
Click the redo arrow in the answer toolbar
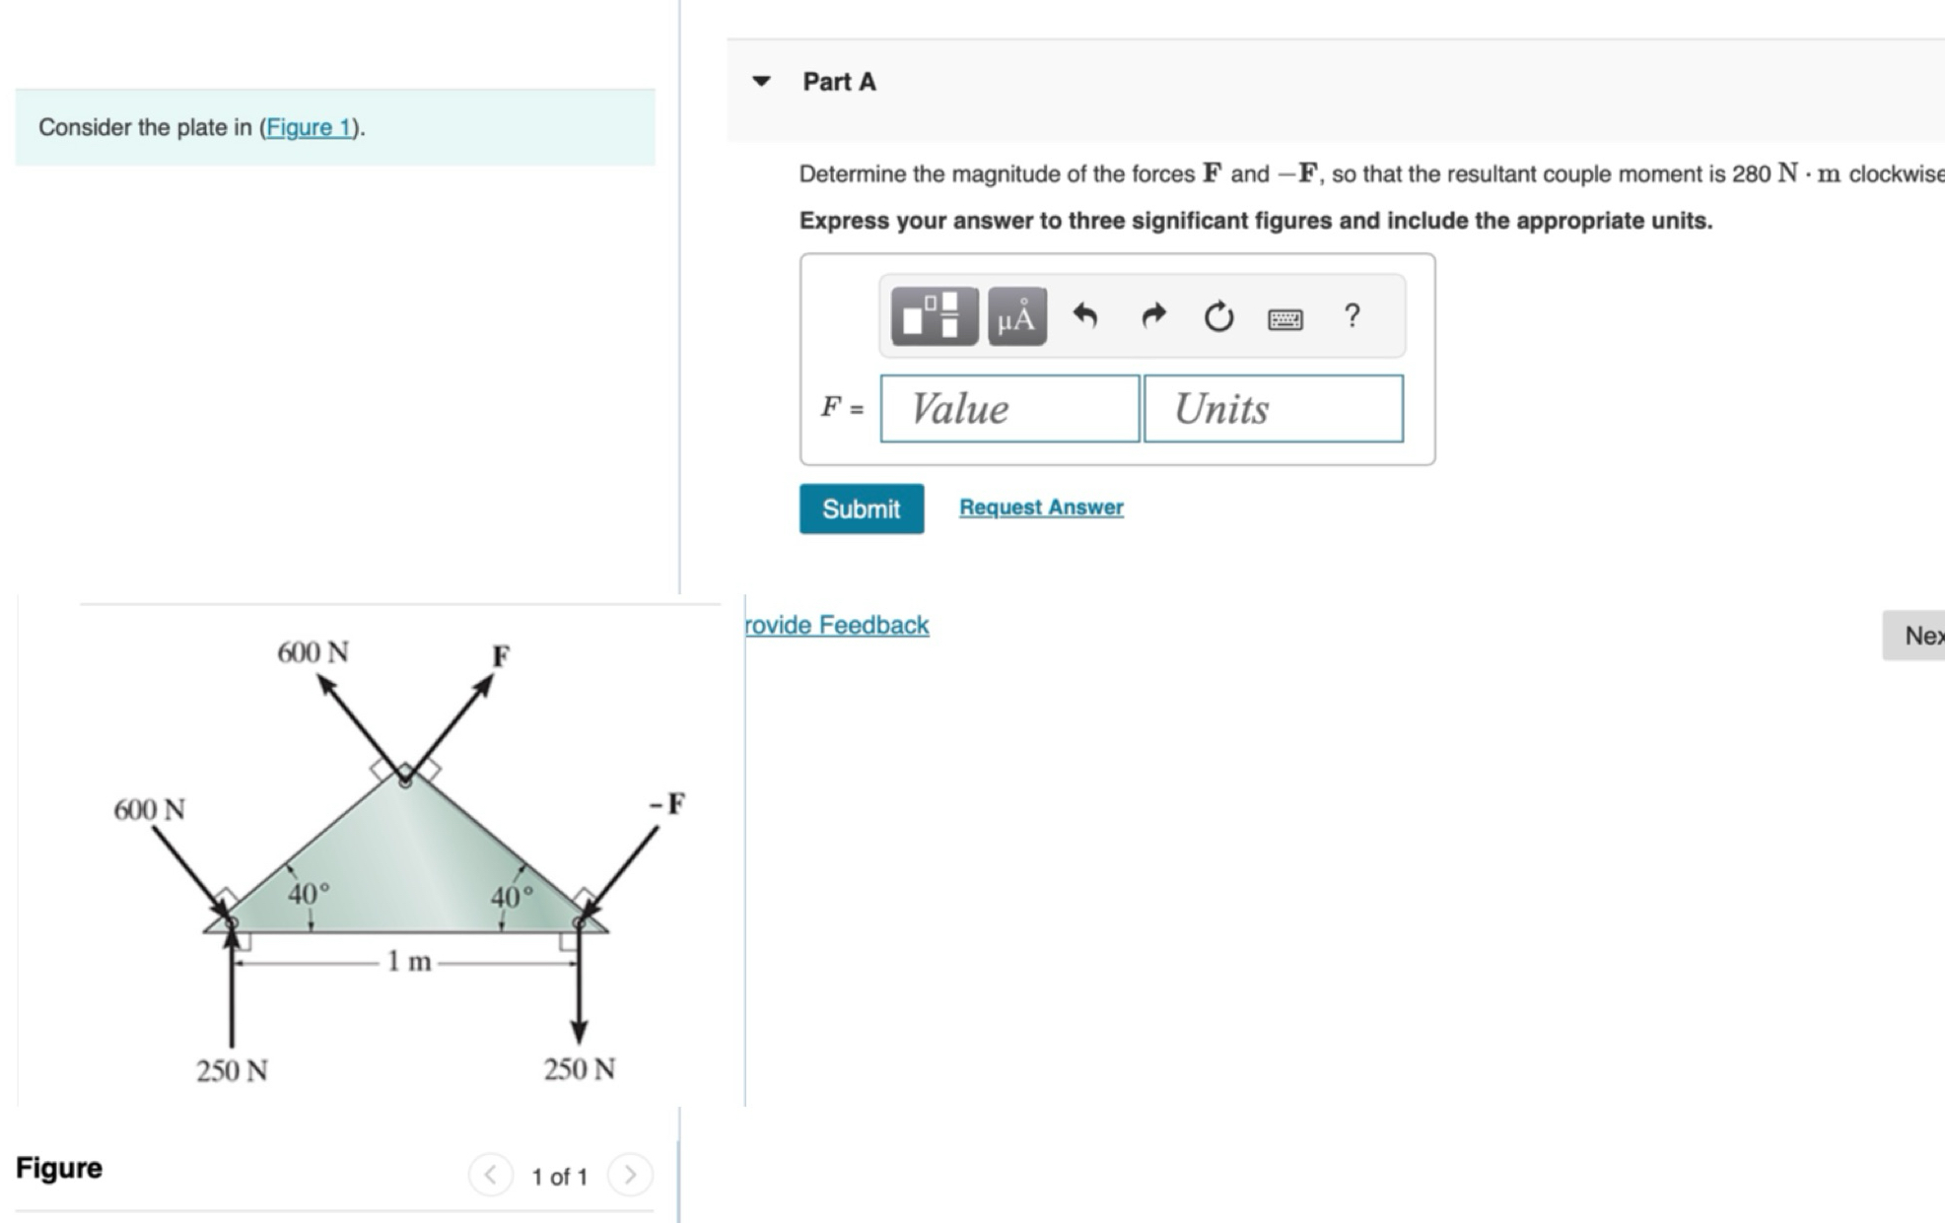[1151, 315]
